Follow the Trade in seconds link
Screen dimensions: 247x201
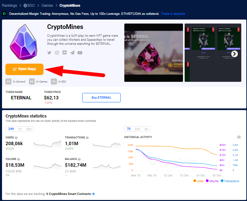173,14
